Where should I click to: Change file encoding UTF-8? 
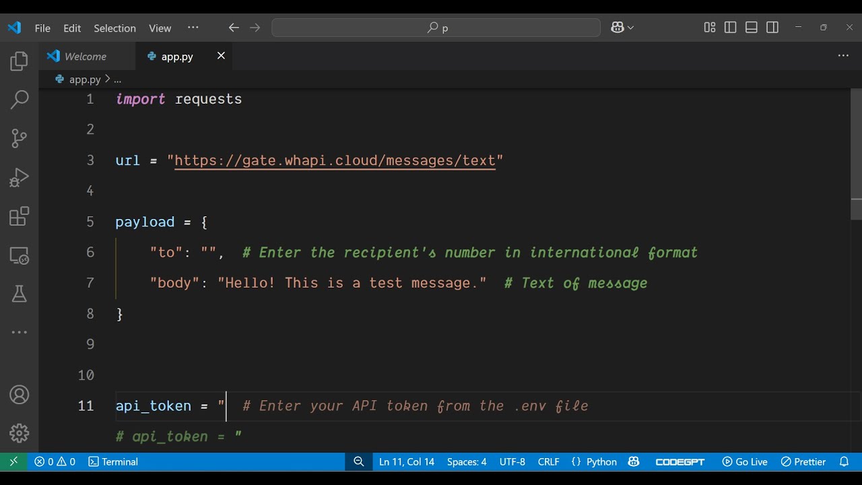pyautogui.click(x=512, y=461)
